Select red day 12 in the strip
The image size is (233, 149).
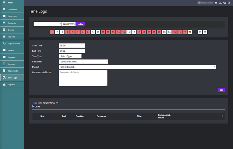tap(108, 32)
